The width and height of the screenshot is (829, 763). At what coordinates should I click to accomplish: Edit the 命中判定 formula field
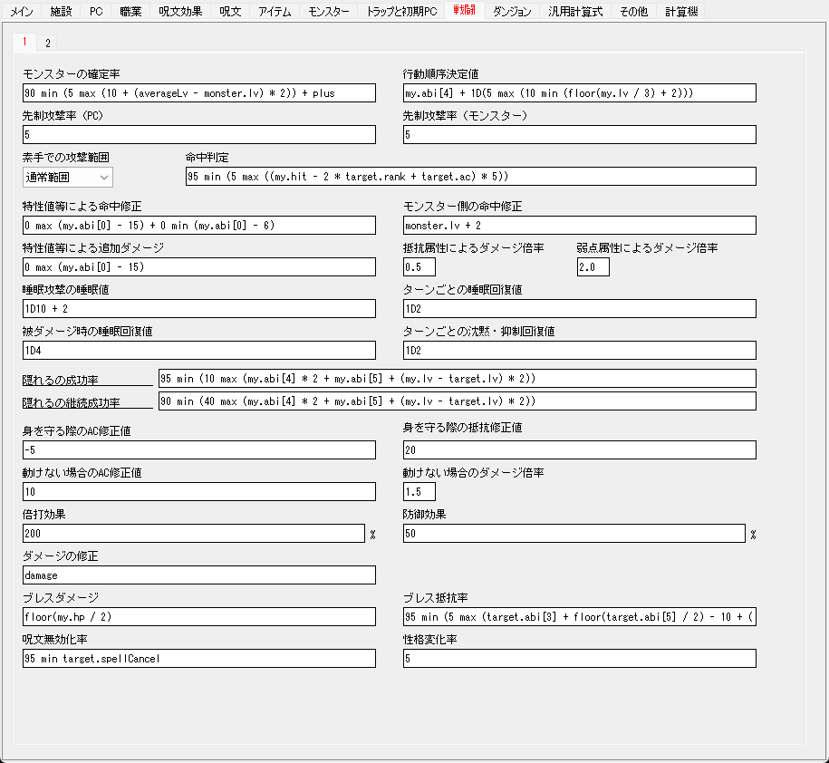(471, 177)
